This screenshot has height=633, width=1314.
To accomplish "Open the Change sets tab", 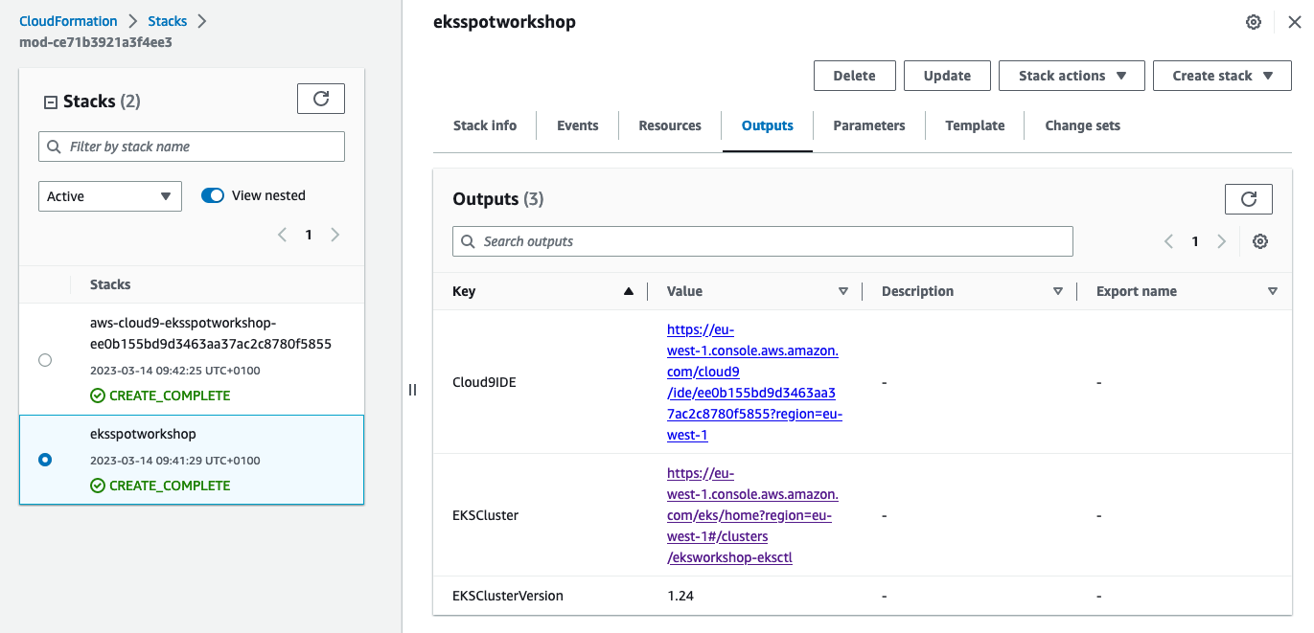I will pyautogui.click(x=1083, y=125).
